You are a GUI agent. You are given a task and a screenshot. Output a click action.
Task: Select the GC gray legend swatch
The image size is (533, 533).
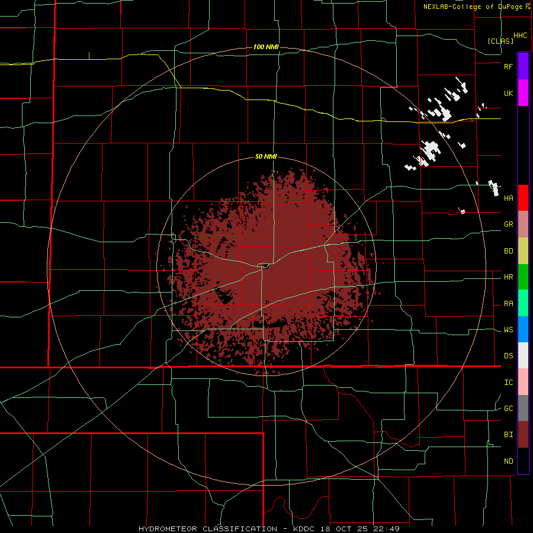tap(523, 408)
